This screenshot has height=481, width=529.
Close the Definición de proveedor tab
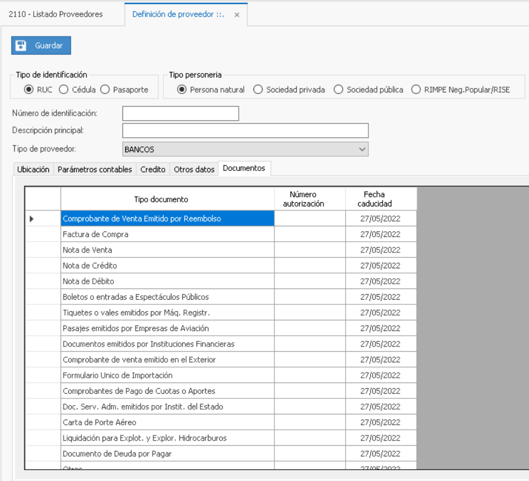237,15
